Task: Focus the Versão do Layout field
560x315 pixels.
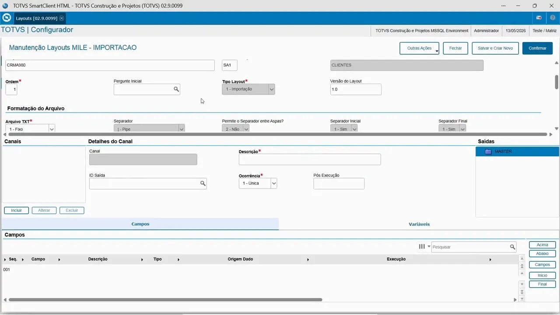Action: [x=356, y=89]
